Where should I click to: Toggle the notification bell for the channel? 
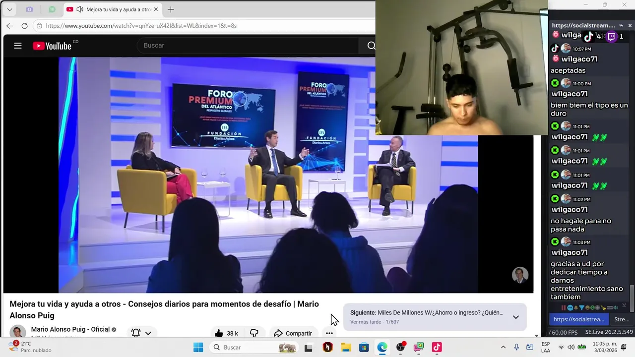[x=136, y=333]
